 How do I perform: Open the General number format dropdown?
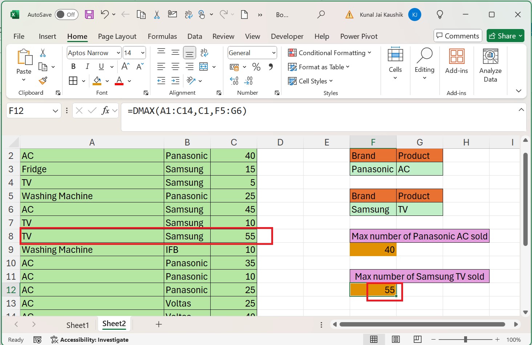273,53
